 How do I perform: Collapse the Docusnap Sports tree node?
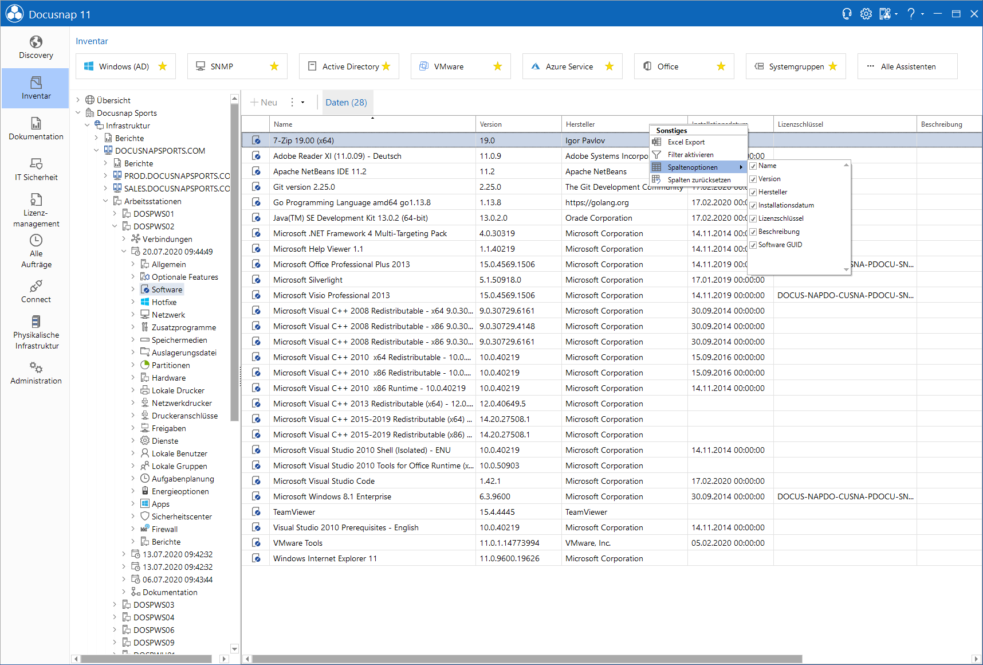pyautogui.click(x=78, y=113)
